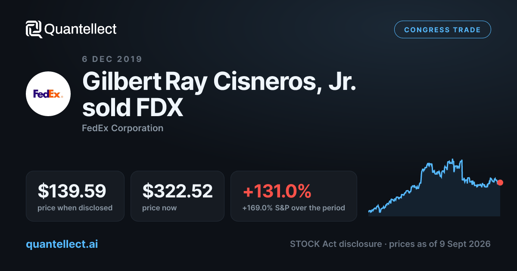Click the +131.0% return card

point(294,196)
